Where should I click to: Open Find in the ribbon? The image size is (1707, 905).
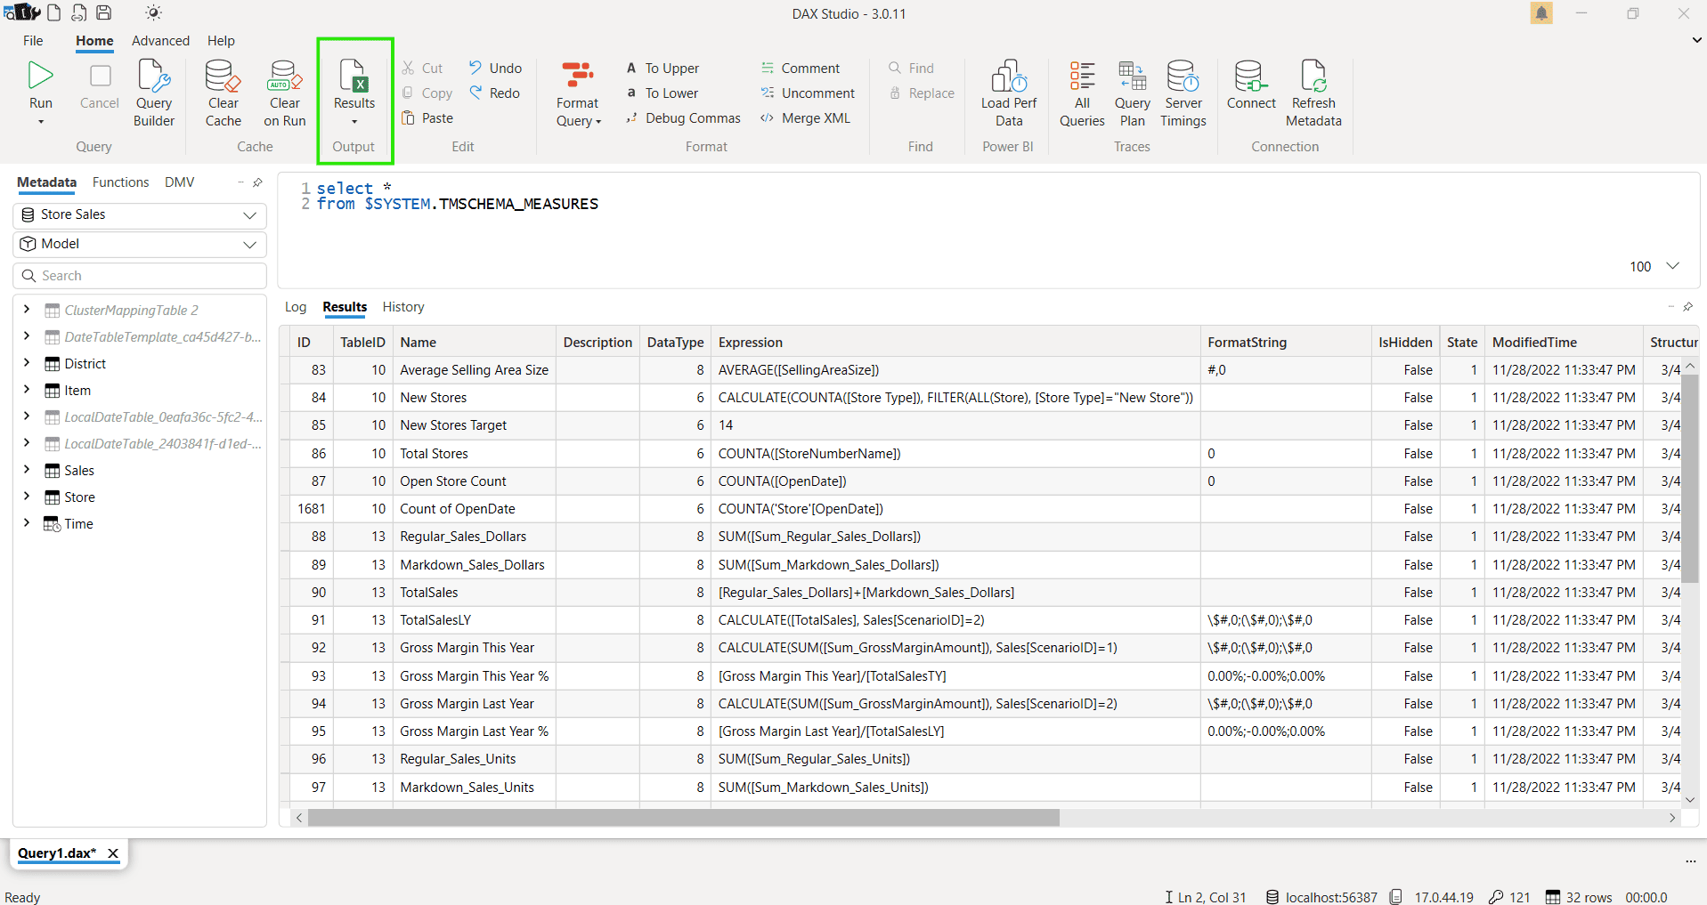click(x=911, y=68)
